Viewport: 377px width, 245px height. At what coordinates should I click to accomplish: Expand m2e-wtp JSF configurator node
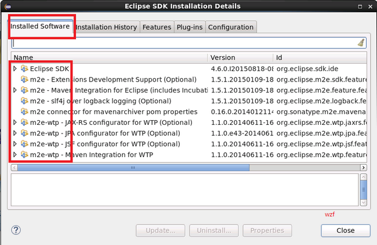[15, 144]
